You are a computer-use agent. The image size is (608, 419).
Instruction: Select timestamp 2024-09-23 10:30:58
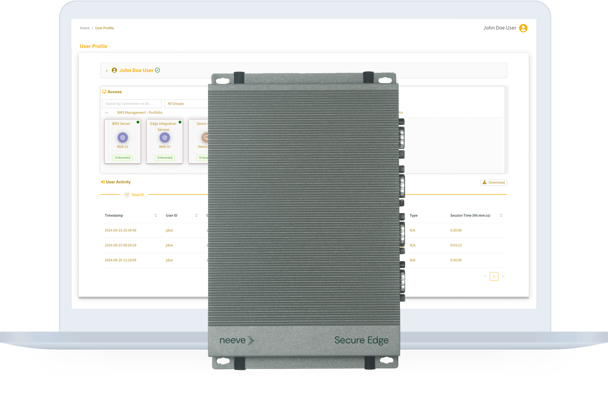121,230
